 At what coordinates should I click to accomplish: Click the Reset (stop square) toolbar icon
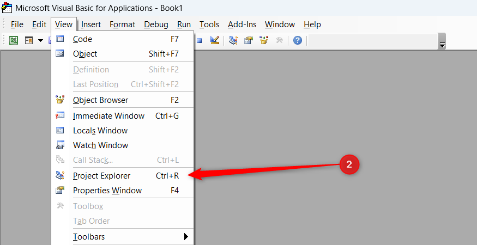pyautogui.click(x=200, y=40)
